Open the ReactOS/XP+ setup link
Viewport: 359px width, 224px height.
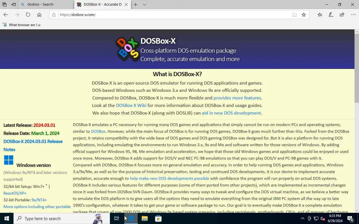15,193
